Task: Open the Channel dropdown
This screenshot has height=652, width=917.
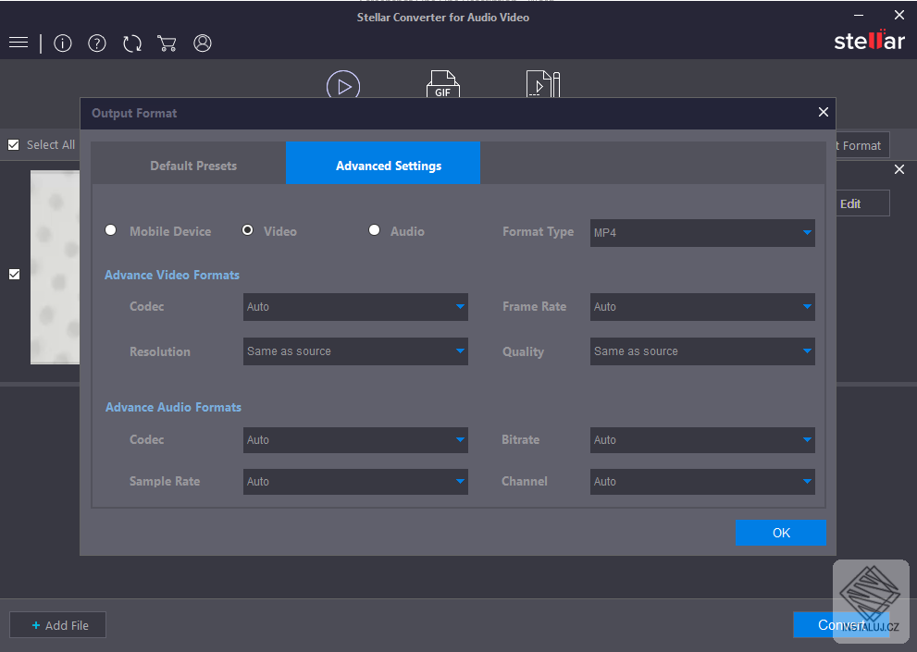Action: click(702, 481)
